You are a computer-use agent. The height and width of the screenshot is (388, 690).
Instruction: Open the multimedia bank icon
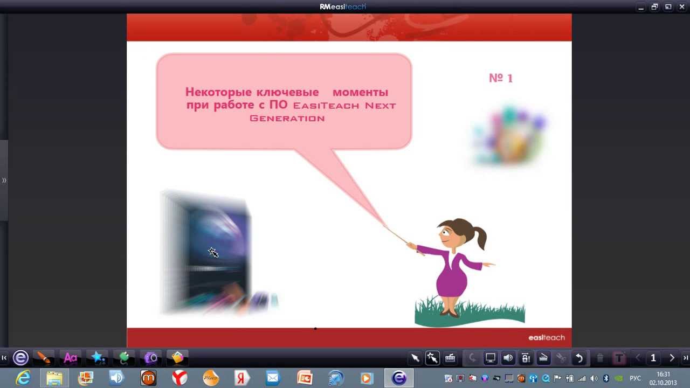click(177, 358)
